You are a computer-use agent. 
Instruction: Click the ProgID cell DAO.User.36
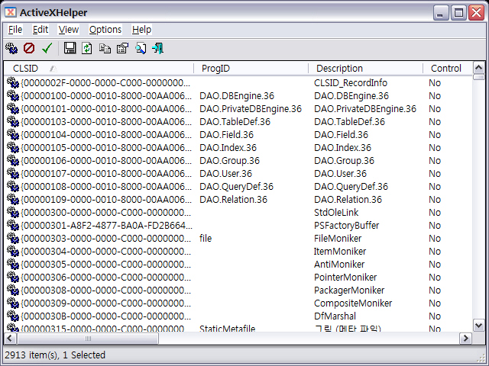226,174
